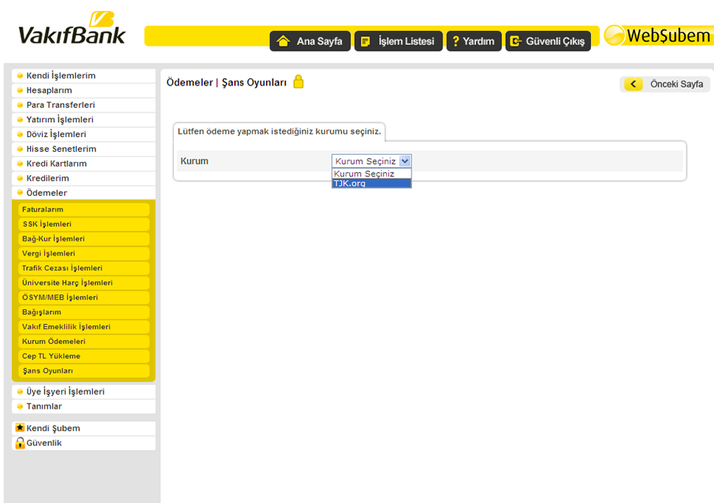This screenshot has height=503, width=714.
Task: Click the lock icon beside Güvenlik
Action: [x=20, y=443]
